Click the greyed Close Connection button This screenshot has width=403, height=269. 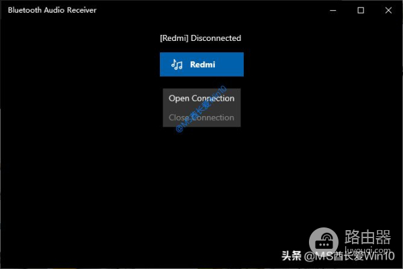click(x=201, y=117)
